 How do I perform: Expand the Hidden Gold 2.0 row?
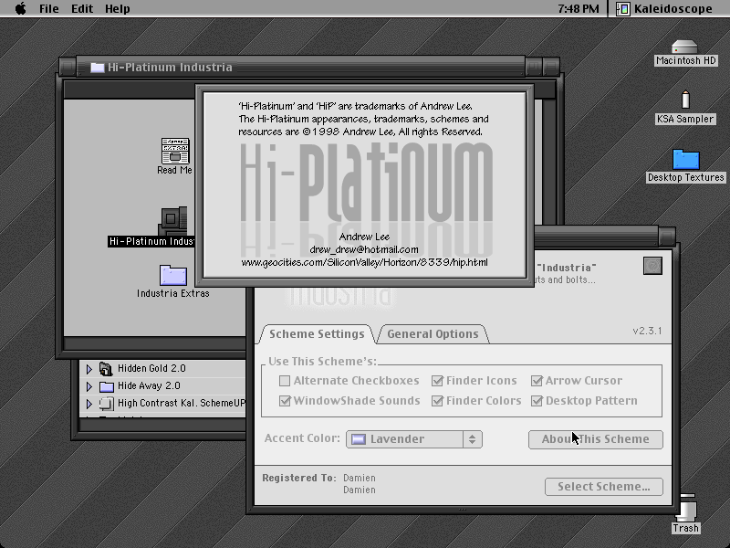[x=89, y=369]
